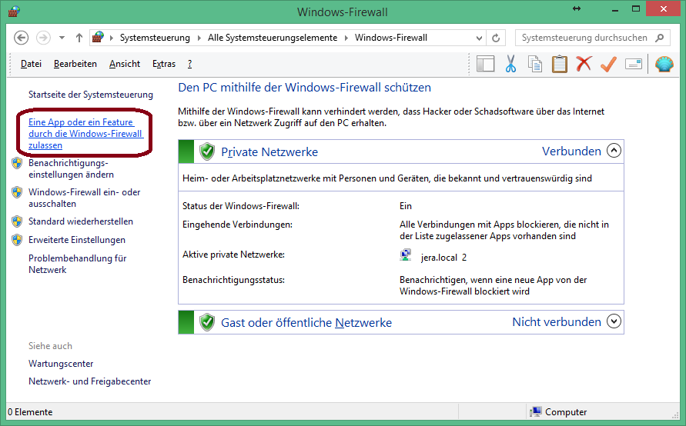Click the Copy documents icon in toolbar

point(534,64)
